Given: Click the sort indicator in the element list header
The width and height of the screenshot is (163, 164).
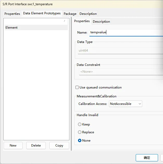Looking at the screenshot, I should pos(64,21).
